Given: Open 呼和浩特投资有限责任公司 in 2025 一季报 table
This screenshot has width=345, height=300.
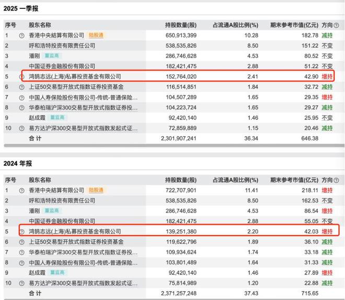Looking at the screenshot, I should 62,46.
